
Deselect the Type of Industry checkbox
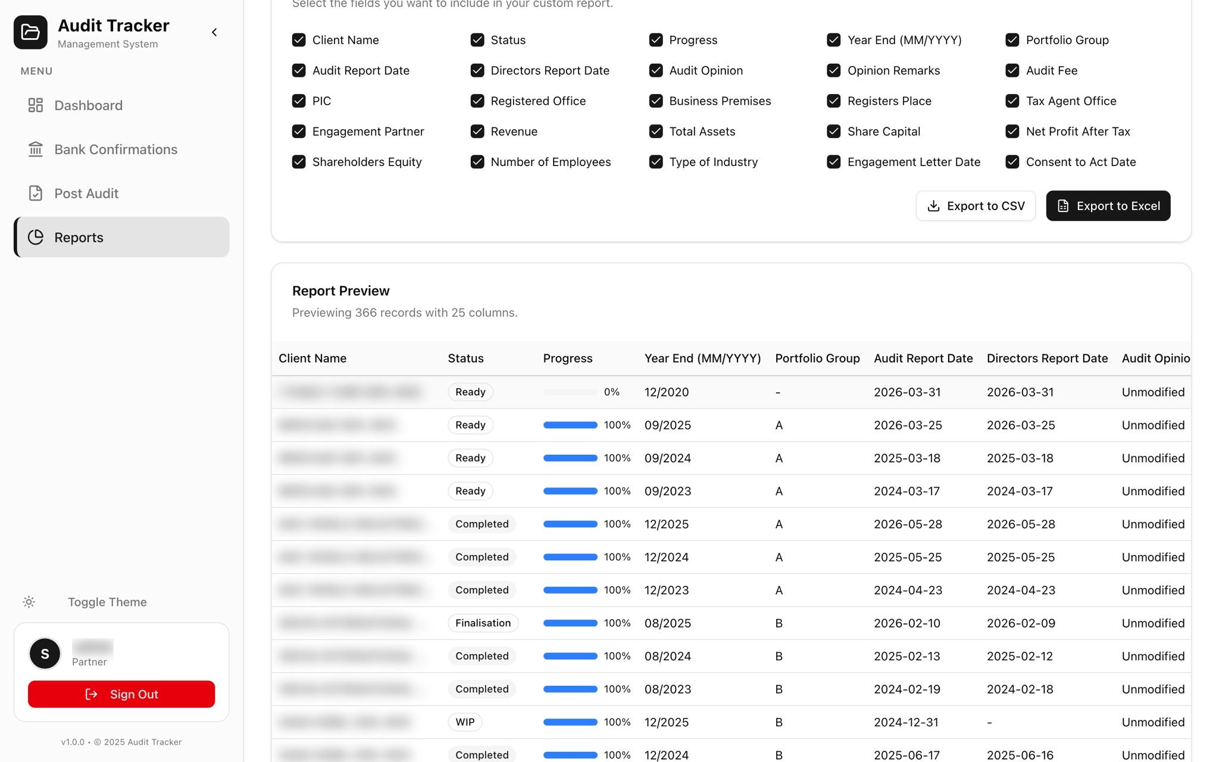(x=656, y=162)
